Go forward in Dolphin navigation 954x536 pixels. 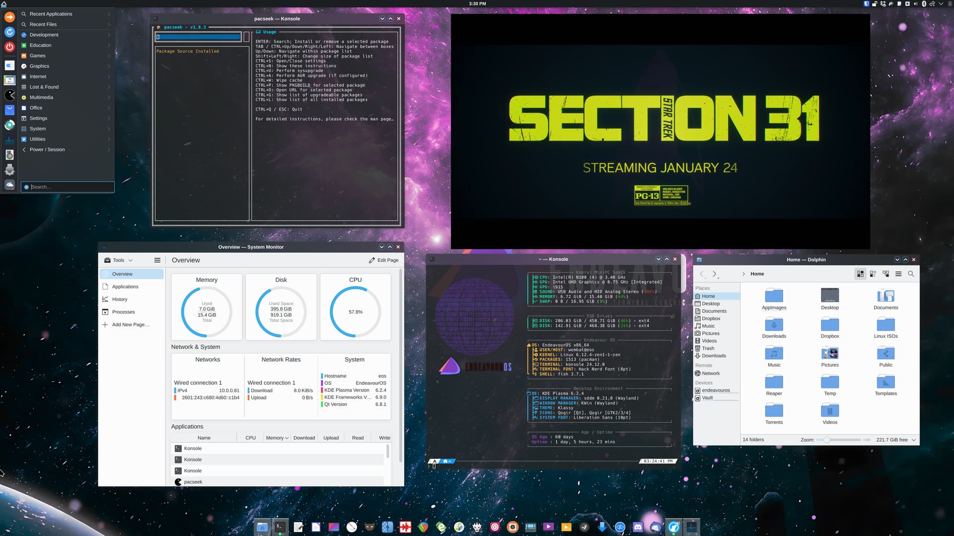tap(715, 273)
